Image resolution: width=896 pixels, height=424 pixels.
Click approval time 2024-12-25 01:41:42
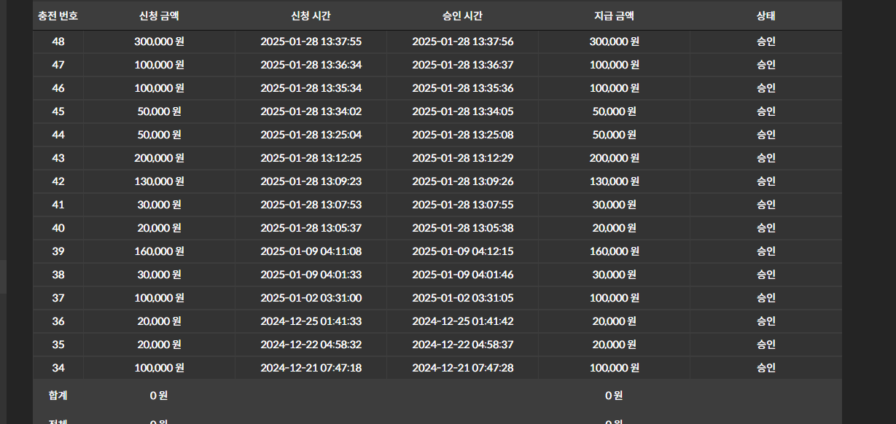(462, 321)
